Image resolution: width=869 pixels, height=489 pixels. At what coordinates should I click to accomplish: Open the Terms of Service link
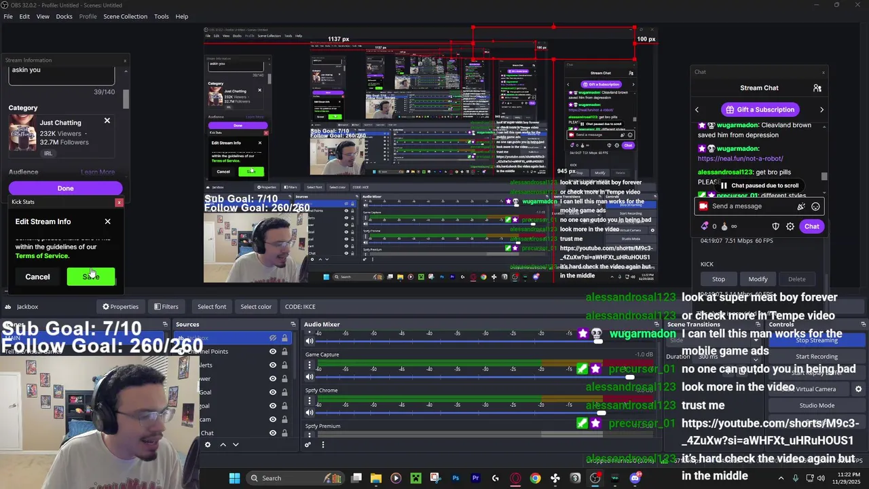pyautogui.click(x=42, y=256)
